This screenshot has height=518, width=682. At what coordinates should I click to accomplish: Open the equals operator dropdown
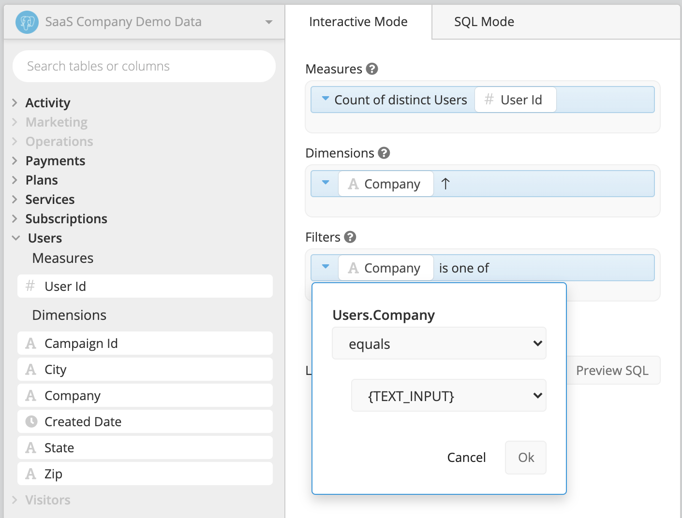point(439,343)
